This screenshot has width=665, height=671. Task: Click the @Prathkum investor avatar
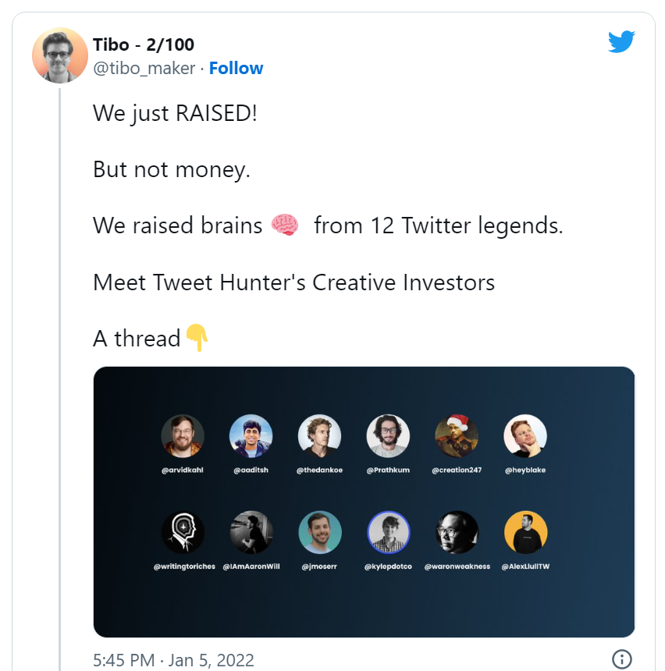[388, 435]
